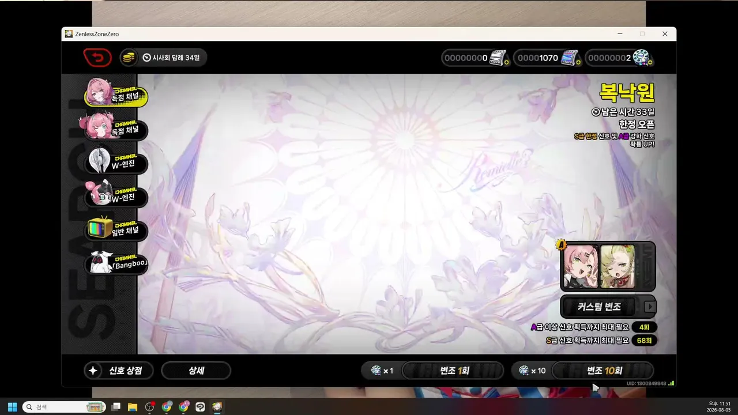This screenshot has height=415, width=738.
Task: Click the 4회 A-rank pity counter
Action: click(645, 327)
